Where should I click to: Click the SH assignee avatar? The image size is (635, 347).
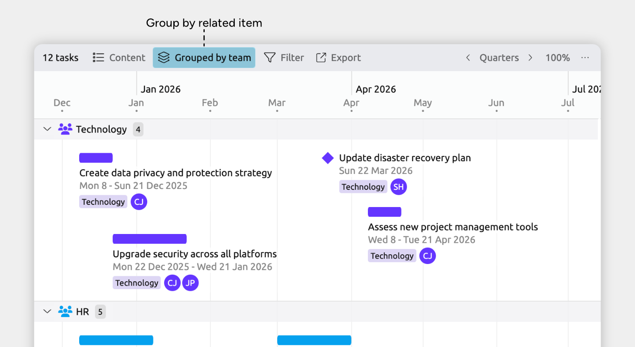coord(398,187)
